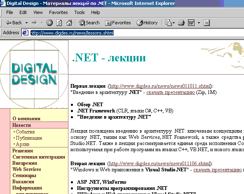Open 'Семинары' sidebar link
244x194 pixels.
point(24,175)
